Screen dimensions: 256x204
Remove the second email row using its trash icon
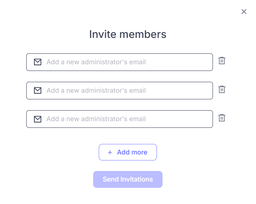coord(222,89)
